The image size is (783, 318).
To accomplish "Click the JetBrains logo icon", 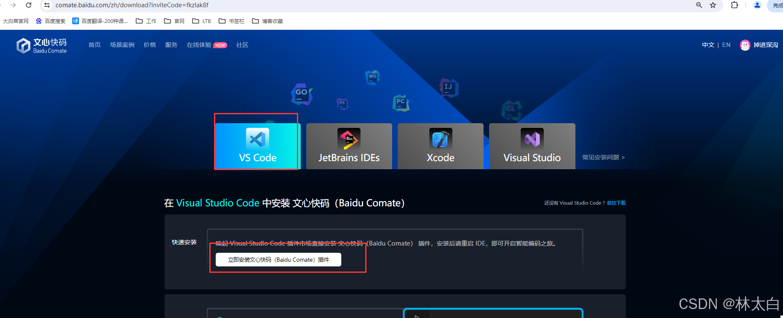I will (349, 139).
